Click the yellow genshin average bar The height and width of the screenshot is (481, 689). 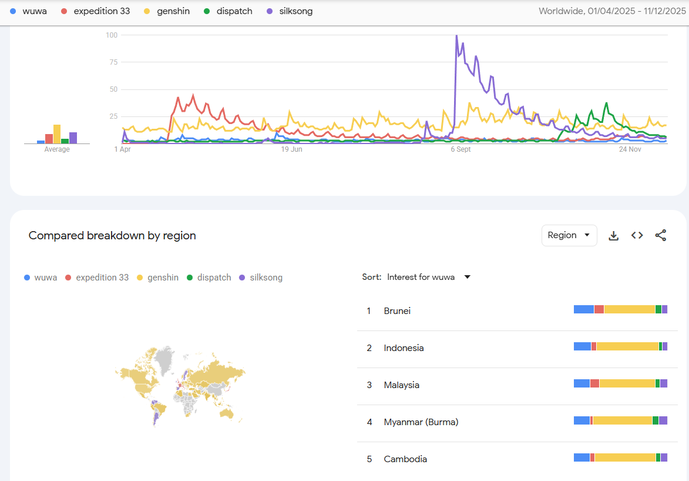click(57, 134)
